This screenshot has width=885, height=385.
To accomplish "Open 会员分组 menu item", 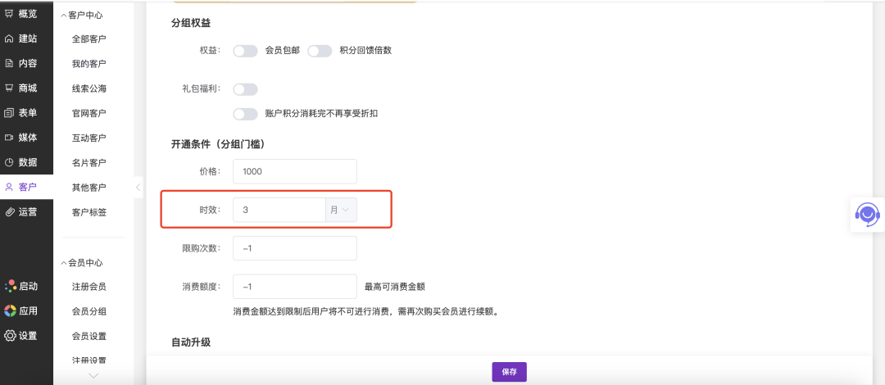I will tap(89, 311).
